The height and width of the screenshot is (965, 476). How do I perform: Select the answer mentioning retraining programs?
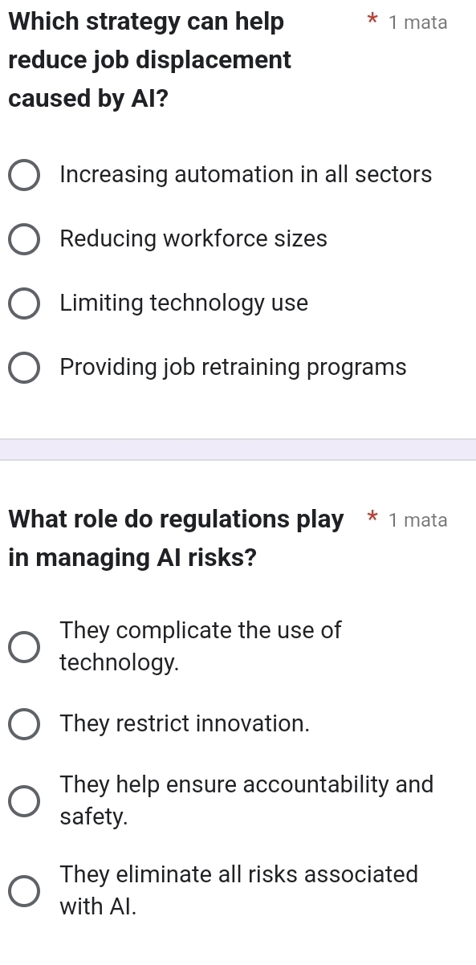[234, 367]
